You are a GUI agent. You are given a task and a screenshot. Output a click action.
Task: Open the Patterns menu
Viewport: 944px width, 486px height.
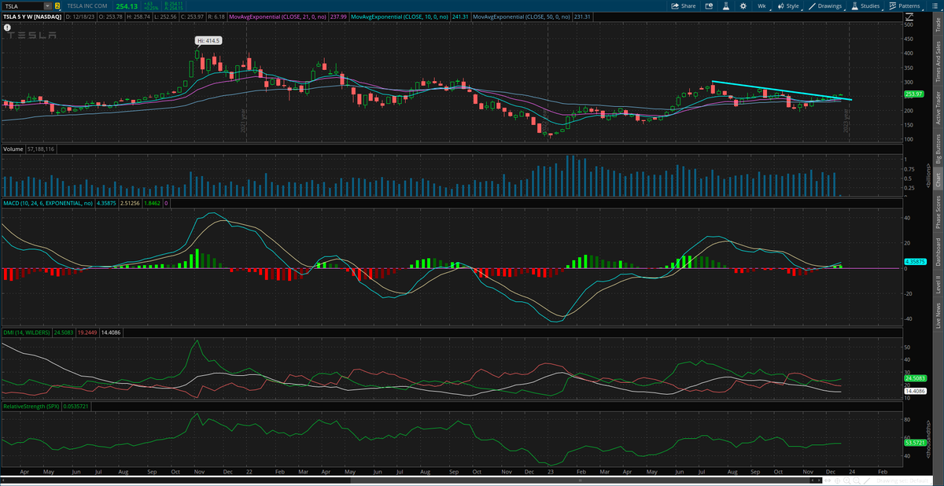pyautogui.click(x=905, y=6)
